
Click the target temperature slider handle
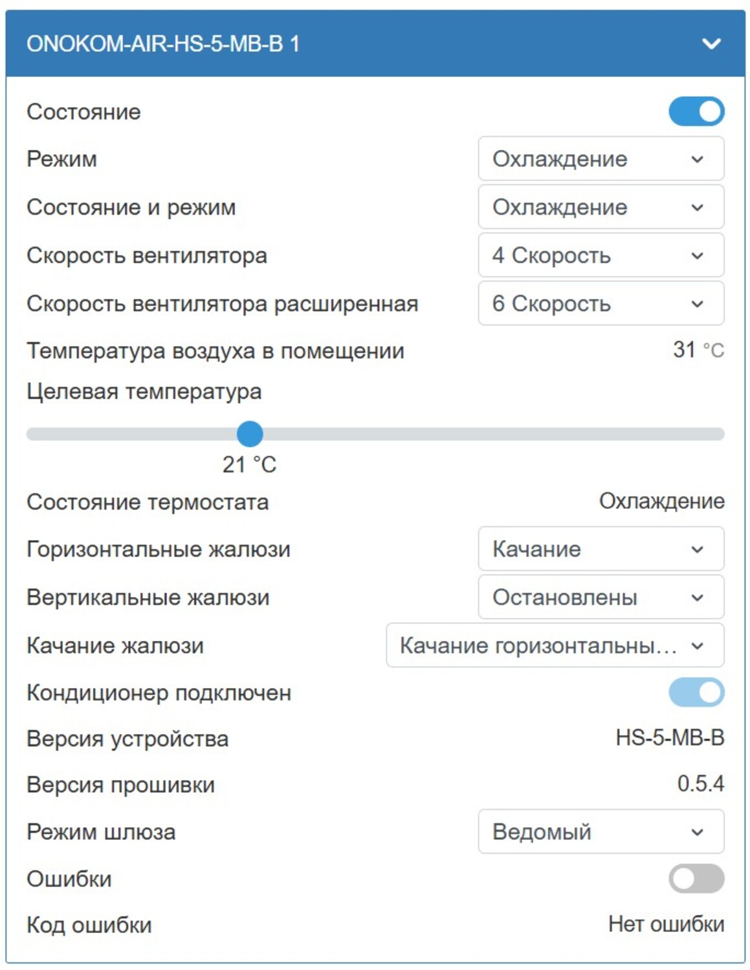coord(250,435)
